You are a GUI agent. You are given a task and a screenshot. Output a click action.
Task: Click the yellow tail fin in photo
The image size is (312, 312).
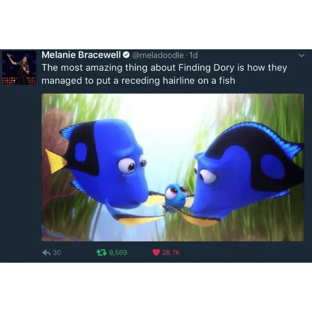coord(55,161)
